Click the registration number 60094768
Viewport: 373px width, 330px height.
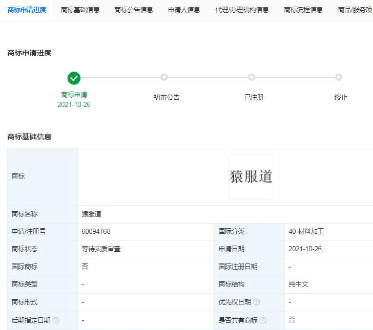point(96,231)
